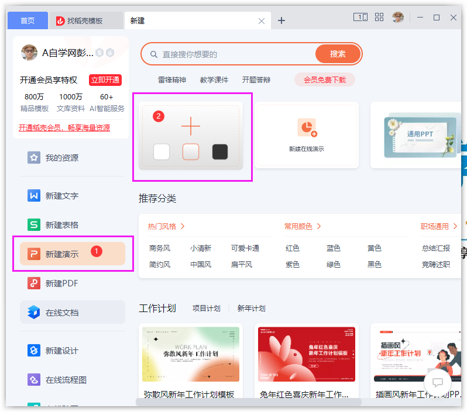Click the 雷锋精神 search suggestion
Image resolution: width=467 pixels, height=412 pixels.
(x=172, y=79)
